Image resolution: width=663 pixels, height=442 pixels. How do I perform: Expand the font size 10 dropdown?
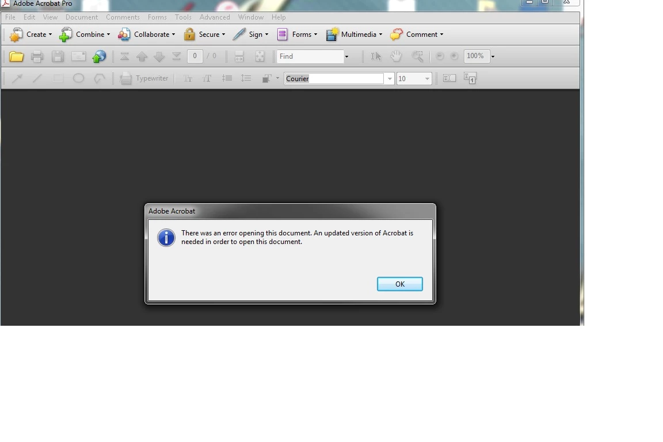427,79
